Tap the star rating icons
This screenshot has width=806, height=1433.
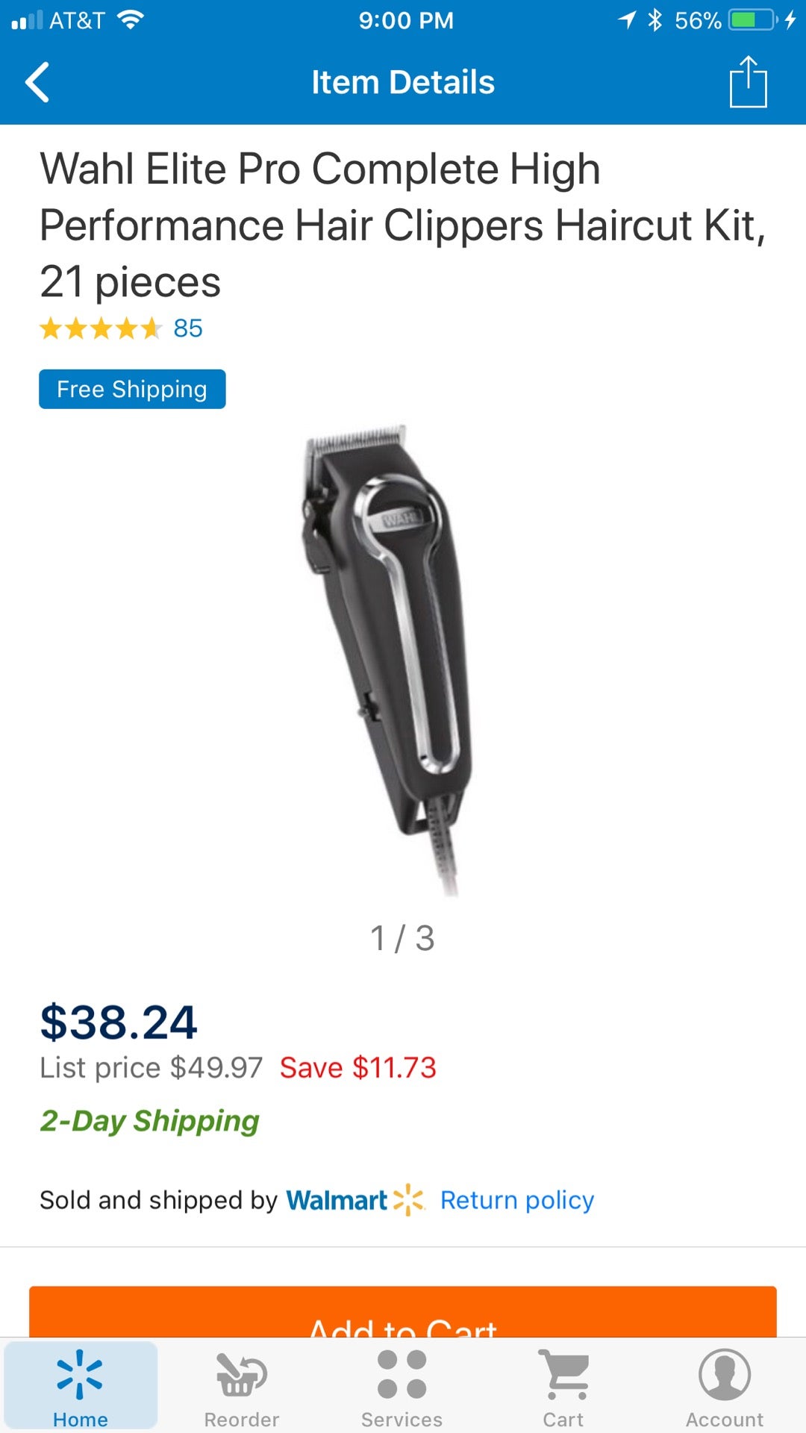tap(101, 328)
